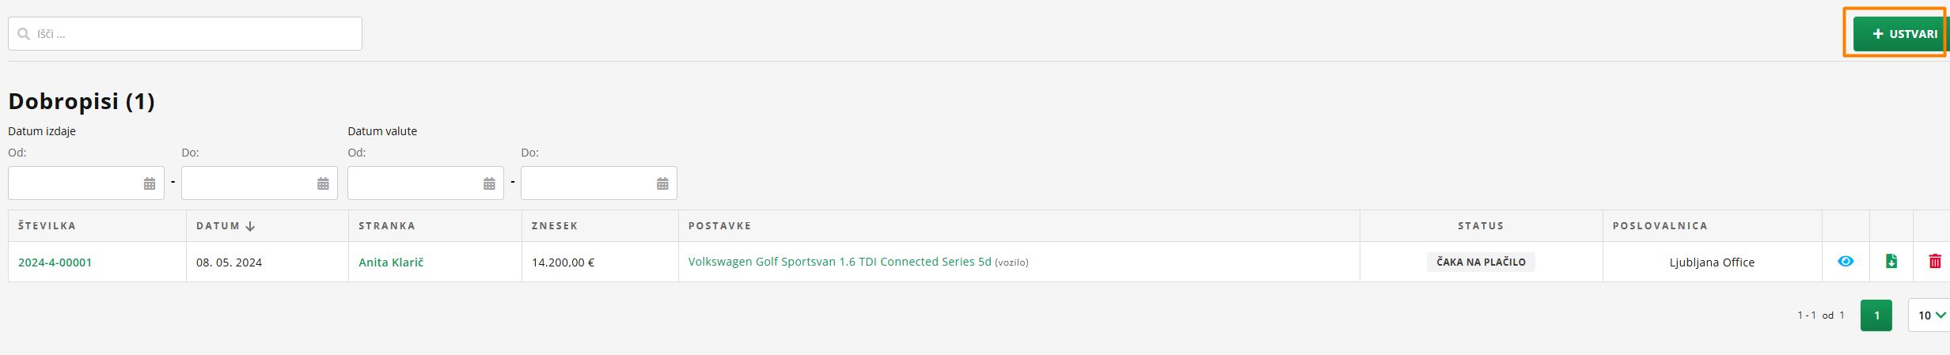This screenshot has width=1950, height=355.
Task: View credit note with eye icon
Action: pyautogui.click(x=1846, y=262)
